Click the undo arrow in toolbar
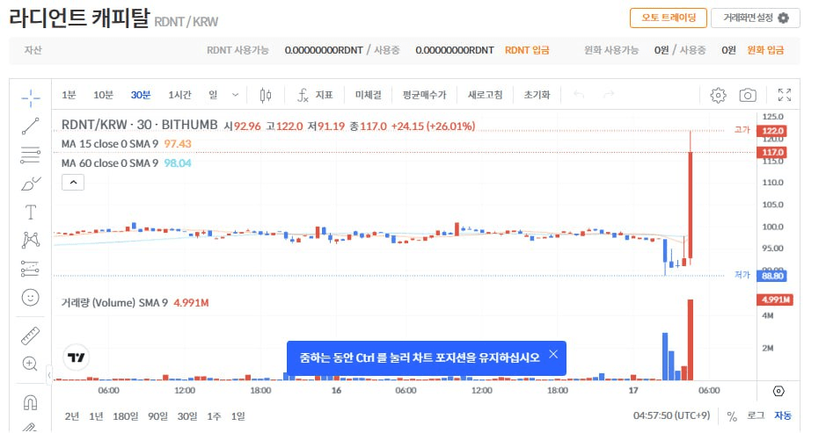Image resolution: width=826 pixels, height=433 pixels. [579, 95]
